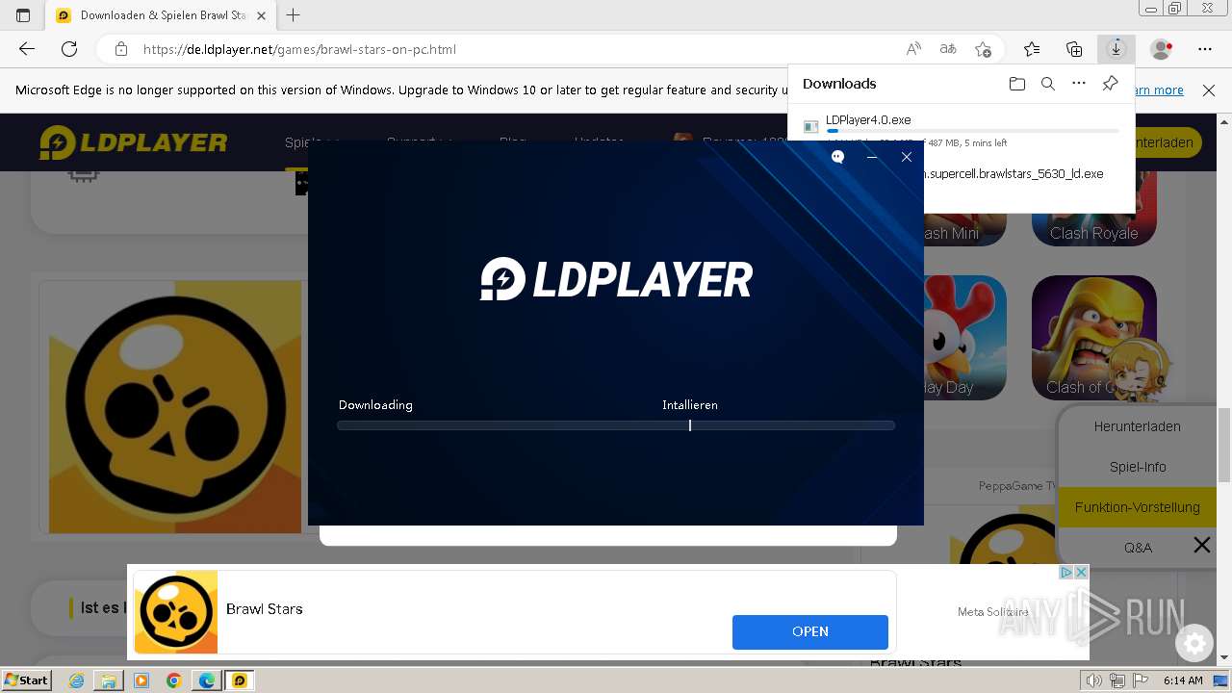
Task: Click the Brawl Stars ad icon
Action: 175,612
